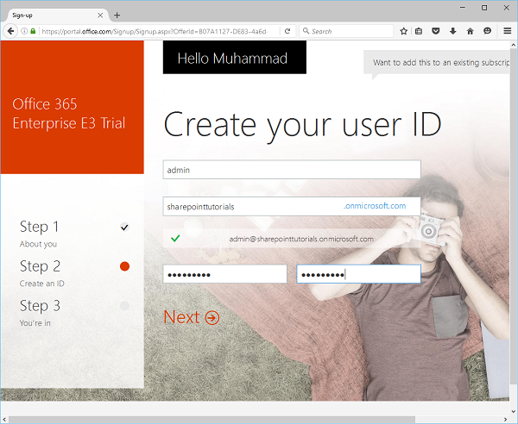Screen dimensions: 518x424
Task: Bookmark this page with star icon
Action: (403, 31)
